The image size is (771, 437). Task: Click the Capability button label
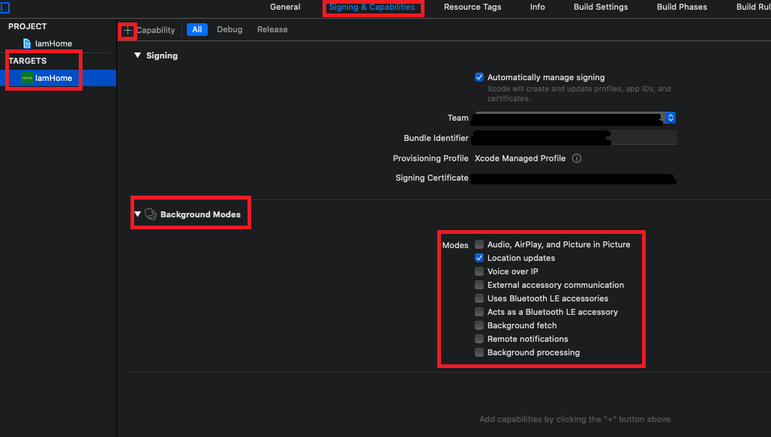pos(156,30)
